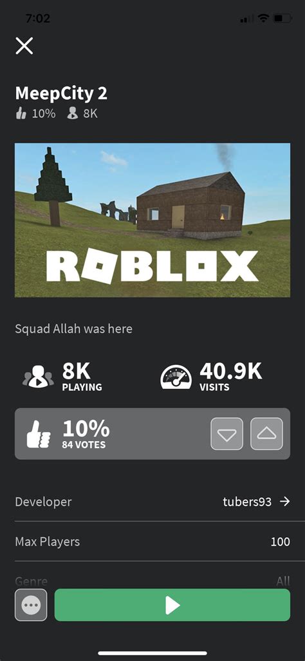The height and width of the screenshot is (661, 305).
Task: Tap the large thumbs-up icon in rating bar
Action: pyautogui.click(x=39, y=434)
